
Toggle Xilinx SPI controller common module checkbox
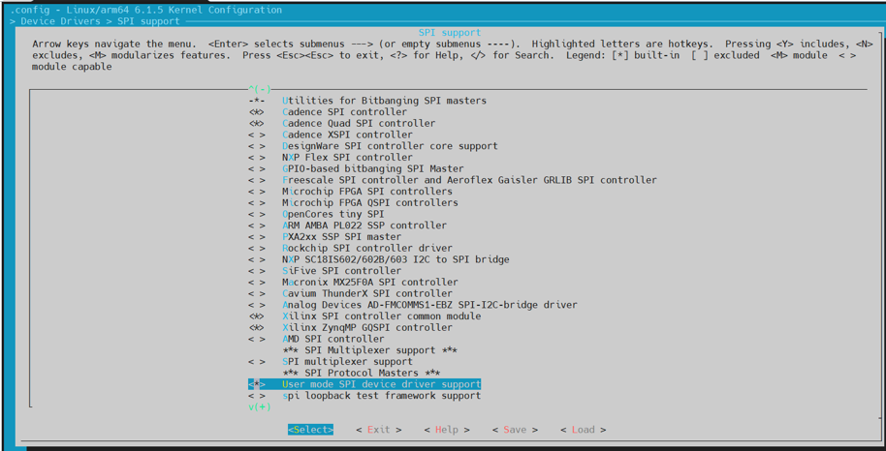click(x=256, y=316)
